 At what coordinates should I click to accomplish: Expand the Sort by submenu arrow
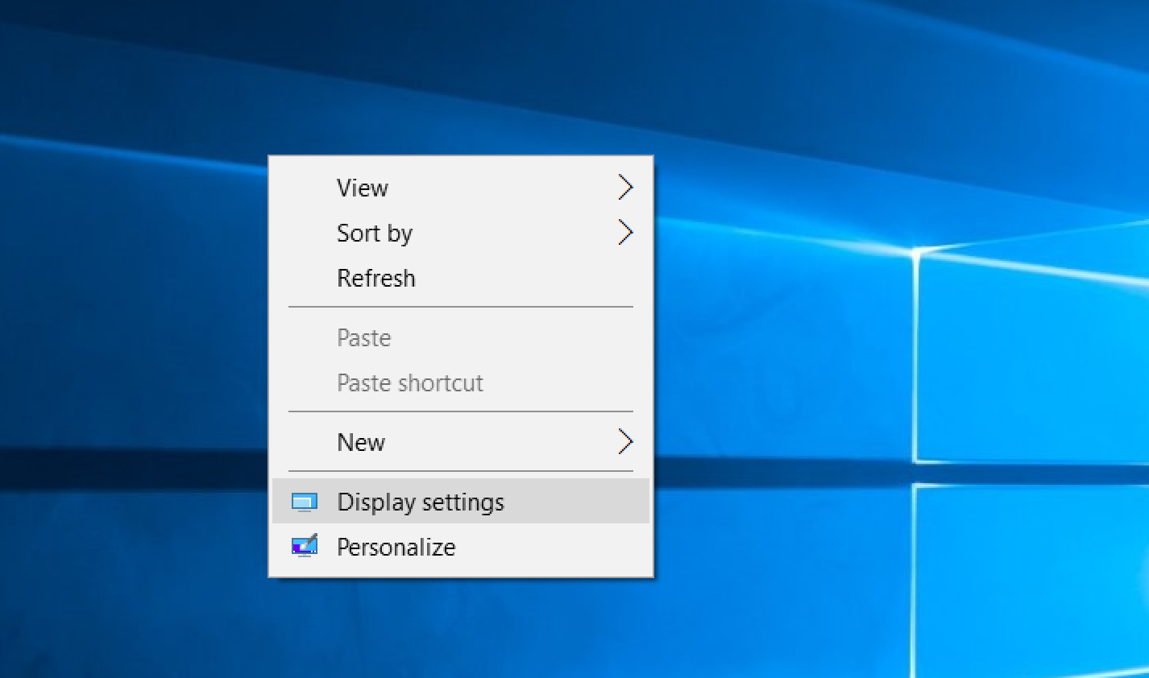(624, 233)
